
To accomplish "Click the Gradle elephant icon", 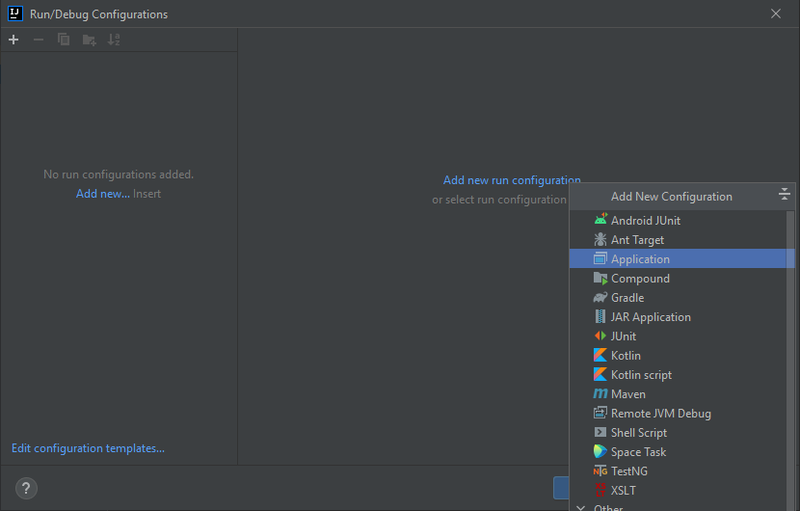I will [600, 298].
